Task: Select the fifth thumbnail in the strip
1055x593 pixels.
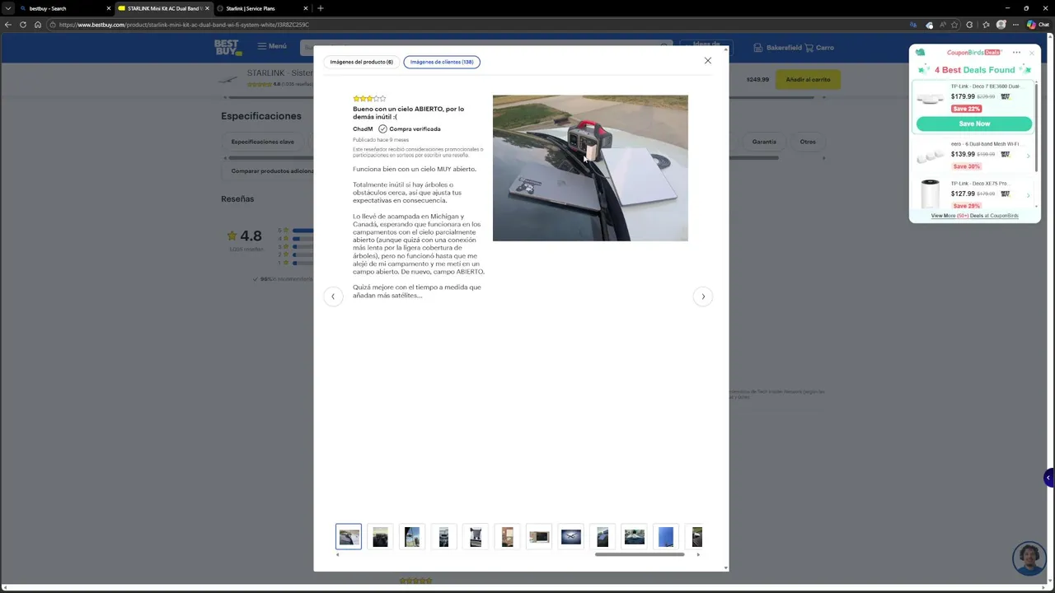Action: (476, 537)
